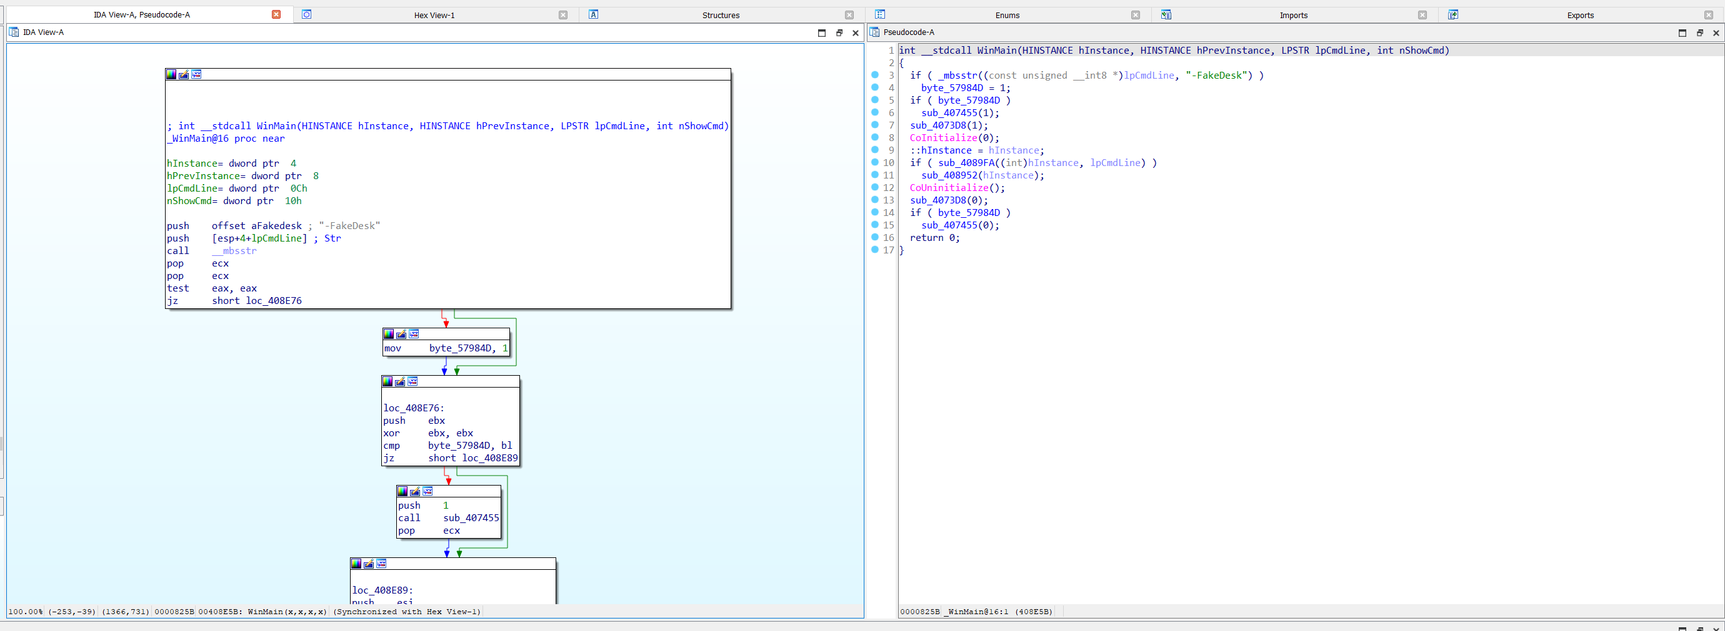Screen dimensions: 1725x631
Task: Click the Imports tab icon
Action: pyautogui.click(x=1166, y=15)
